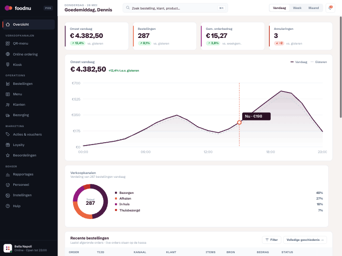Click the Bezorging truck icon
342x256 pixels.
8,115
